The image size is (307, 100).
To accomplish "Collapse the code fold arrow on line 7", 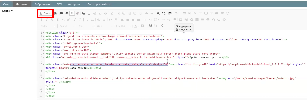I will (44, 54).
